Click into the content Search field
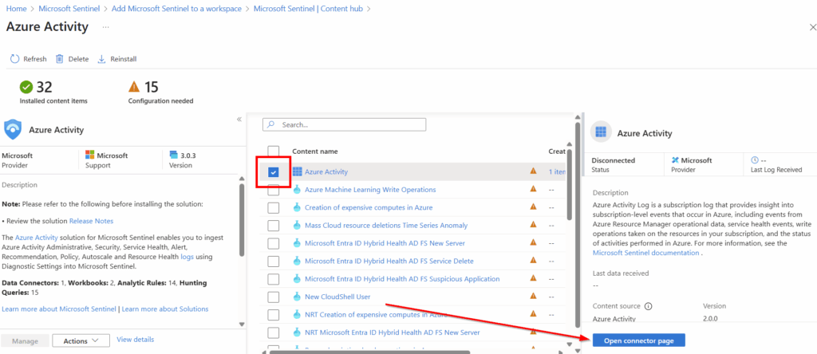 coord(345,125)
